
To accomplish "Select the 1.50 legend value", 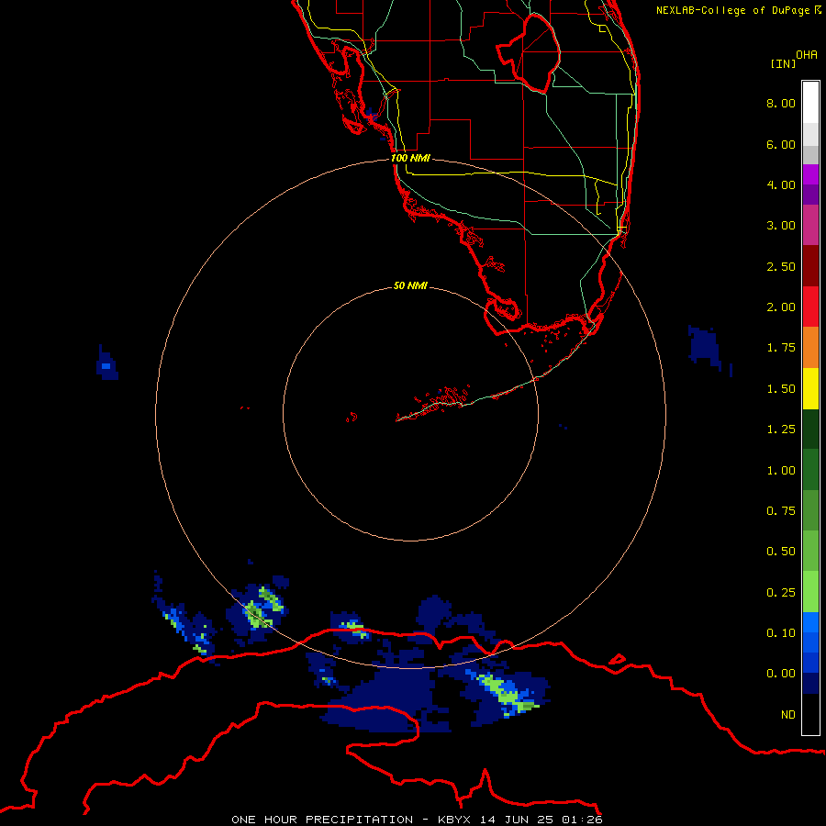I will coord(781,389).
